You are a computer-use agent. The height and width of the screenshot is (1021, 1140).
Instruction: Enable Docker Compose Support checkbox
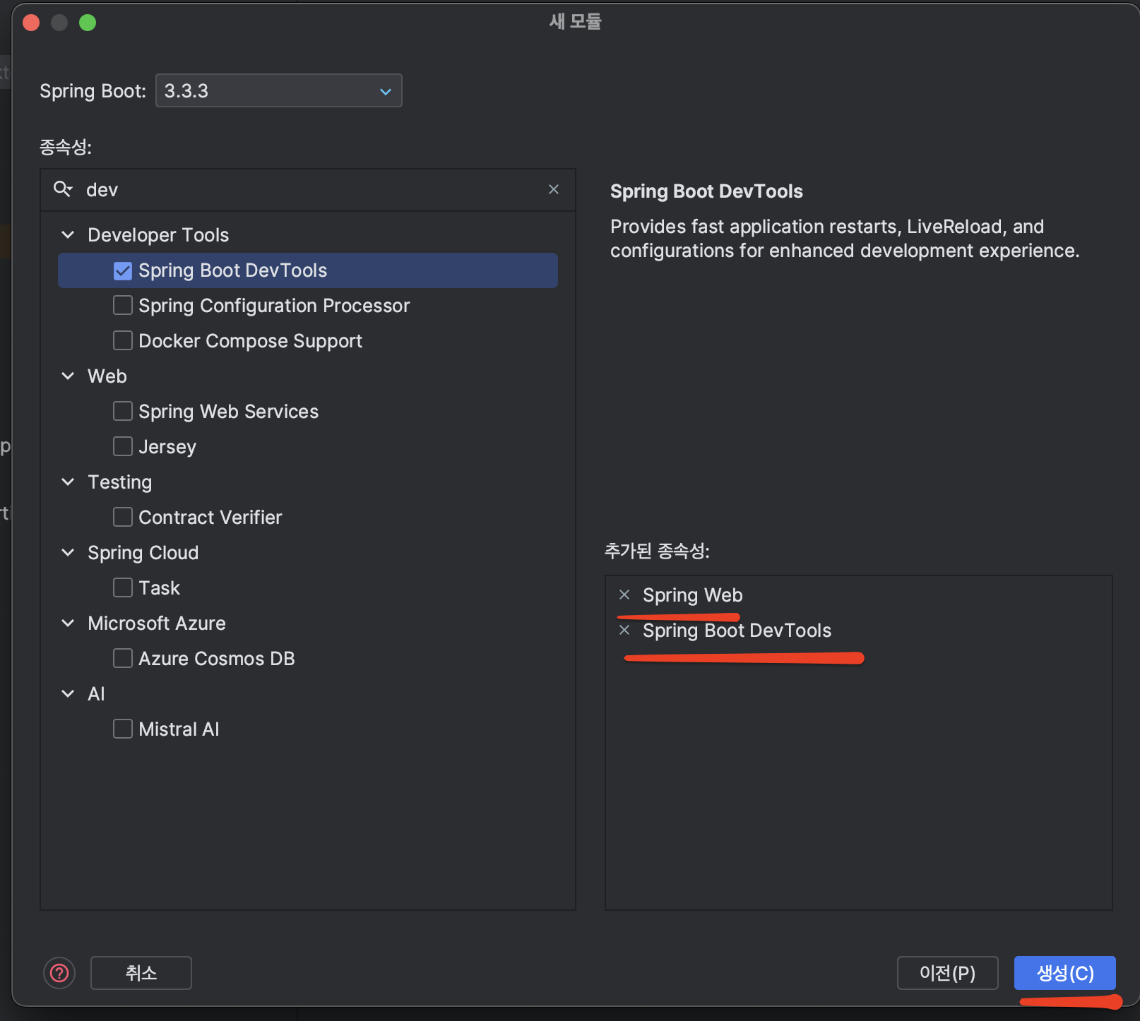(123, 341)
